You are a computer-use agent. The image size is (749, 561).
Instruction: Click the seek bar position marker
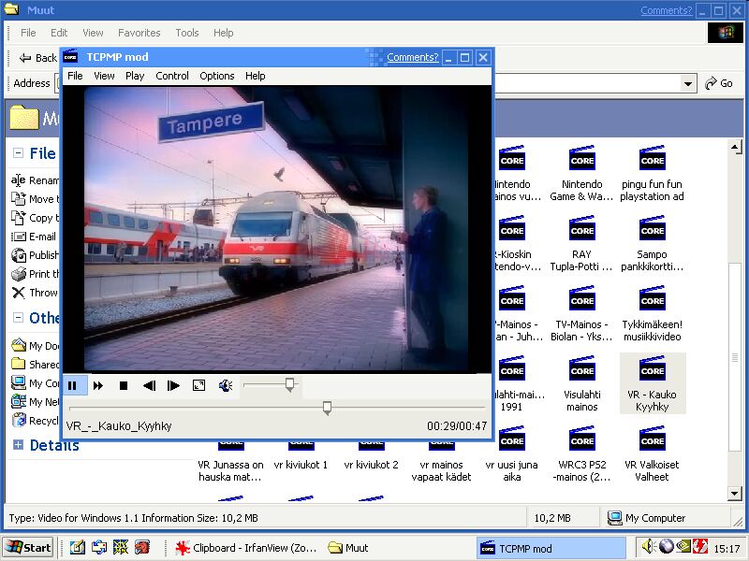(x=327, y=407)
